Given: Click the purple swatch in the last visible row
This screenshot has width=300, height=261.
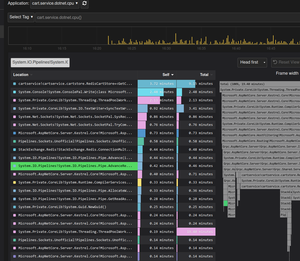Looking at the screenshot, I should tap(15, 256).
